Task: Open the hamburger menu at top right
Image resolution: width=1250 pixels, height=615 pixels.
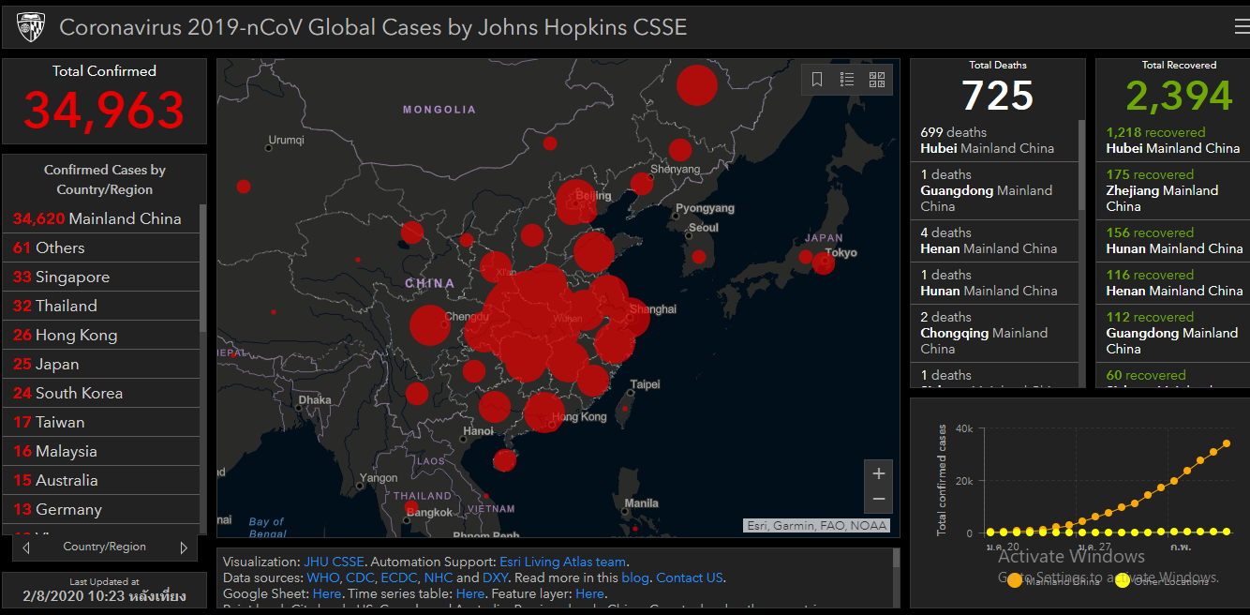Action: coord(1242,27)
